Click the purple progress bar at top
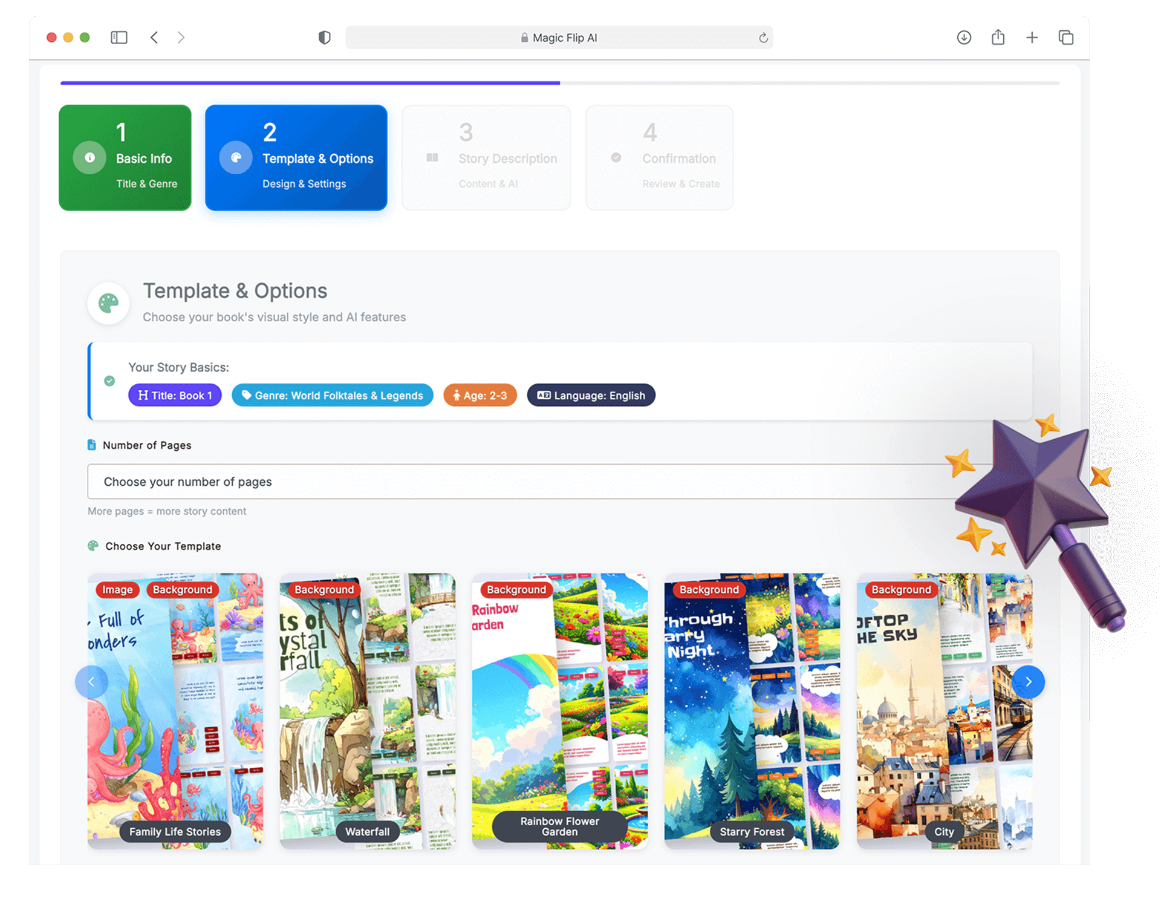The image size is (1161, 922). pos(310,83)
